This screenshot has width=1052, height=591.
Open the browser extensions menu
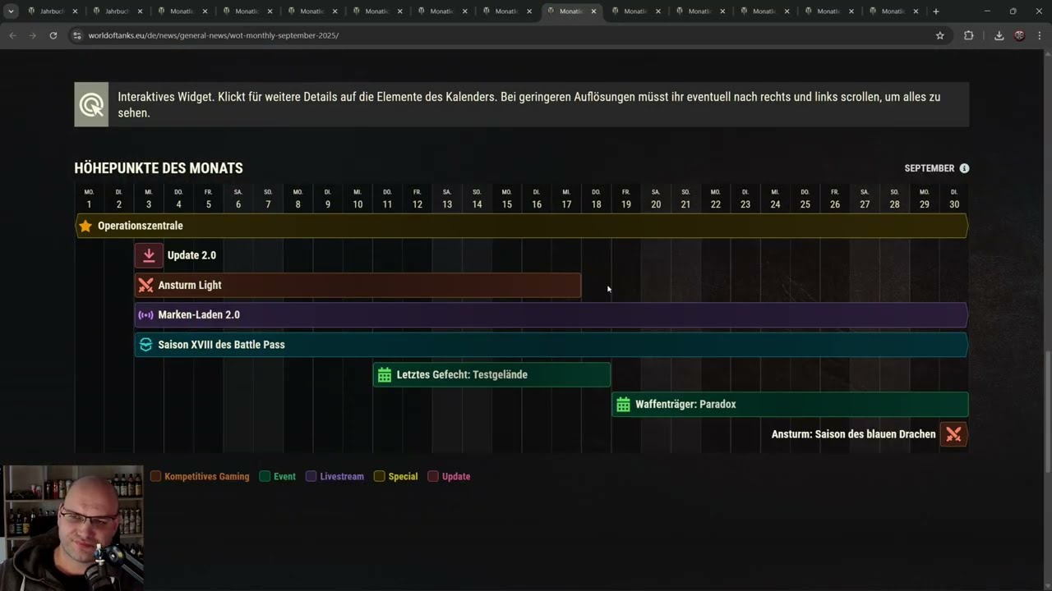point(968,35)
